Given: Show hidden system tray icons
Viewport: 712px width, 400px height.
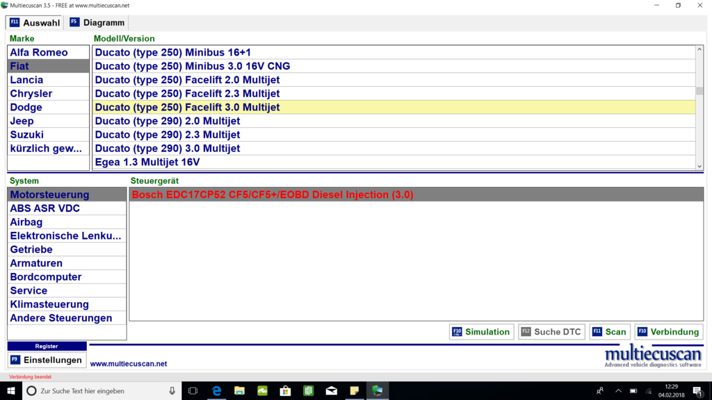Looking at the screenshot, I should pos(618,390).
